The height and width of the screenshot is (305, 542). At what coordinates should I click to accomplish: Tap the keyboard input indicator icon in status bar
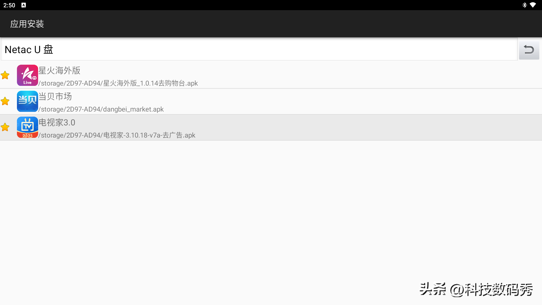[24, 5]
